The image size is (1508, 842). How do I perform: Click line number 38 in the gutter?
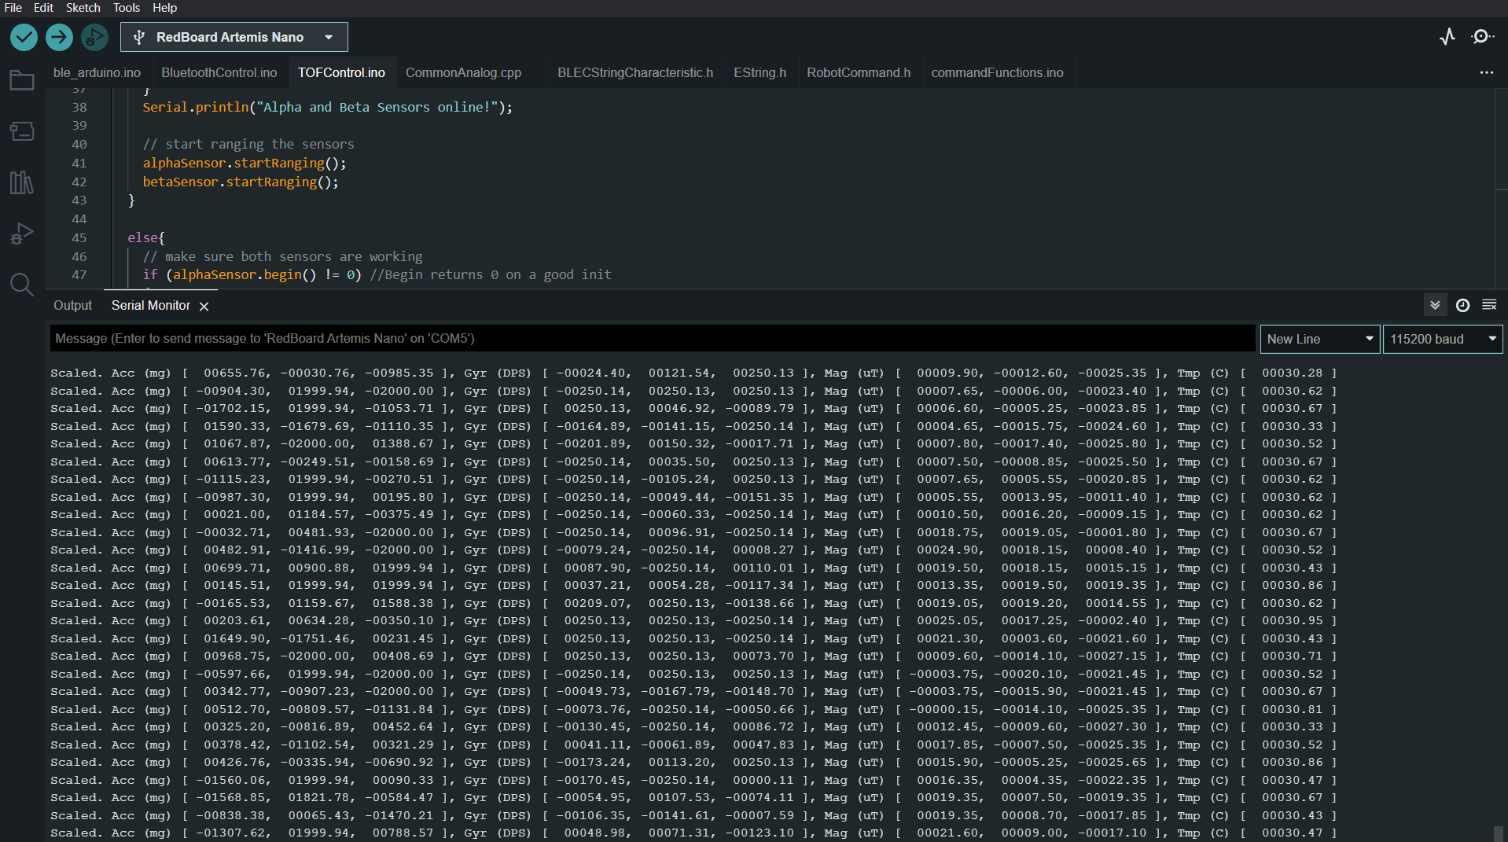(x=79, y=108)
